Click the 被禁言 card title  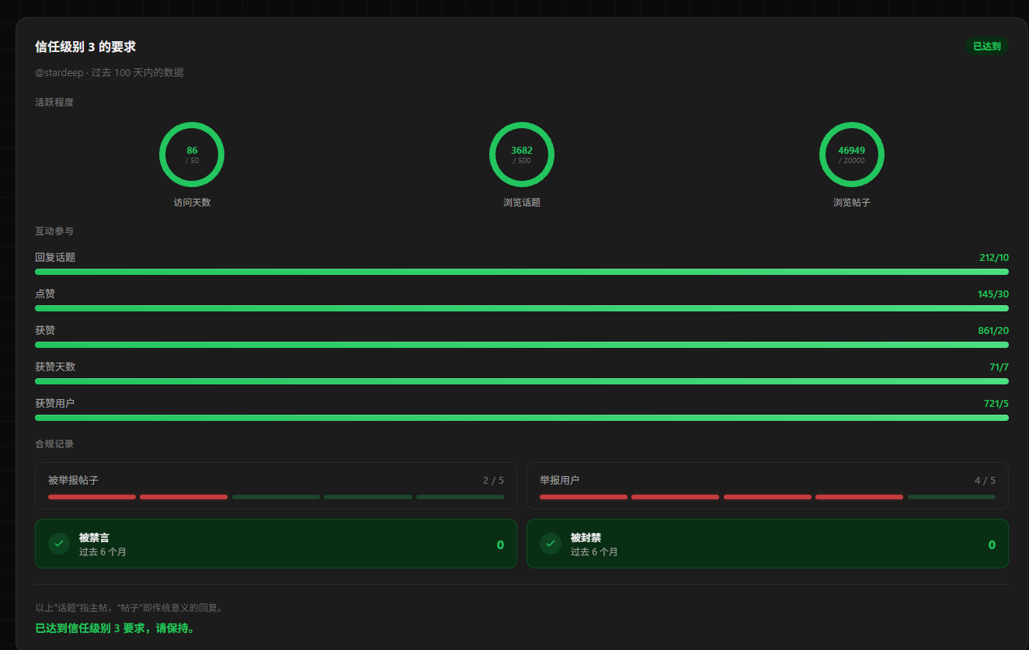94,537
